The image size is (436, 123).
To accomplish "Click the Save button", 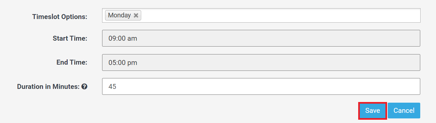I will [x=373, y=111].
